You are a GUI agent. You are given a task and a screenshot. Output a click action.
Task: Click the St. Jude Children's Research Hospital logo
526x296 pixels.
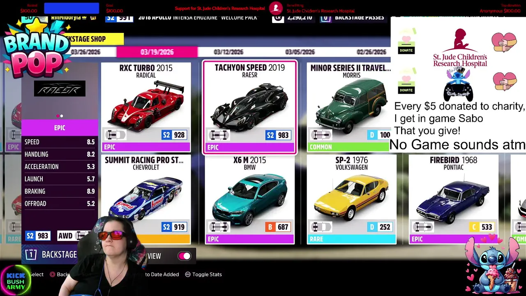tap(460, 48)
